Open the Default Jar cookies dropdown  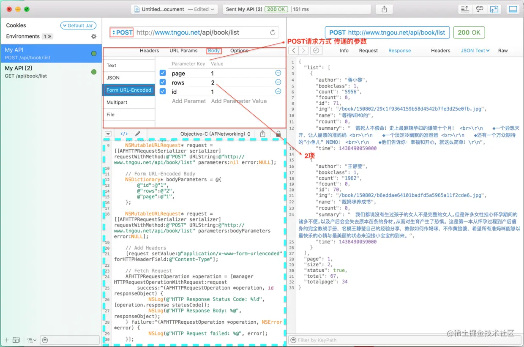tap(78, 25)
